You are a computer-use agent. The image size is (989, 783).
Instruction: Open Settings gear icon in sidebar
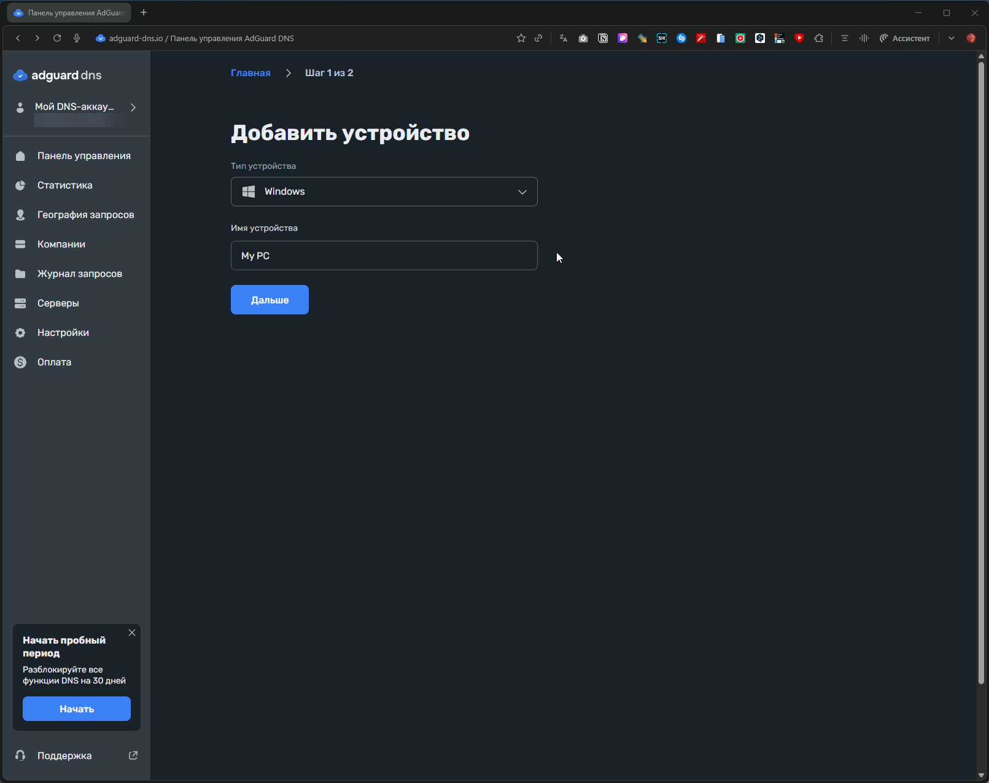[x=20, y=333]
